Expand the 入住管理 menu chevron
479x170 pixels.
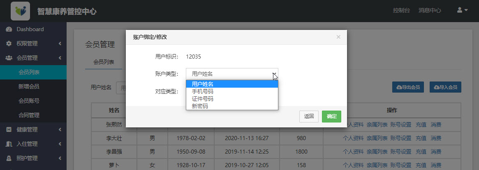point(60,144)
